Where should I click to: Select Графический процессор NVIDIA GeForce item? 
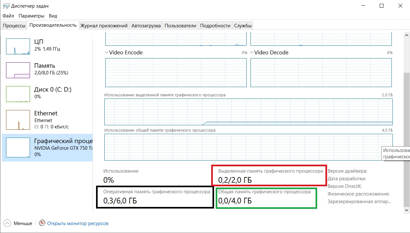[48, 147]
